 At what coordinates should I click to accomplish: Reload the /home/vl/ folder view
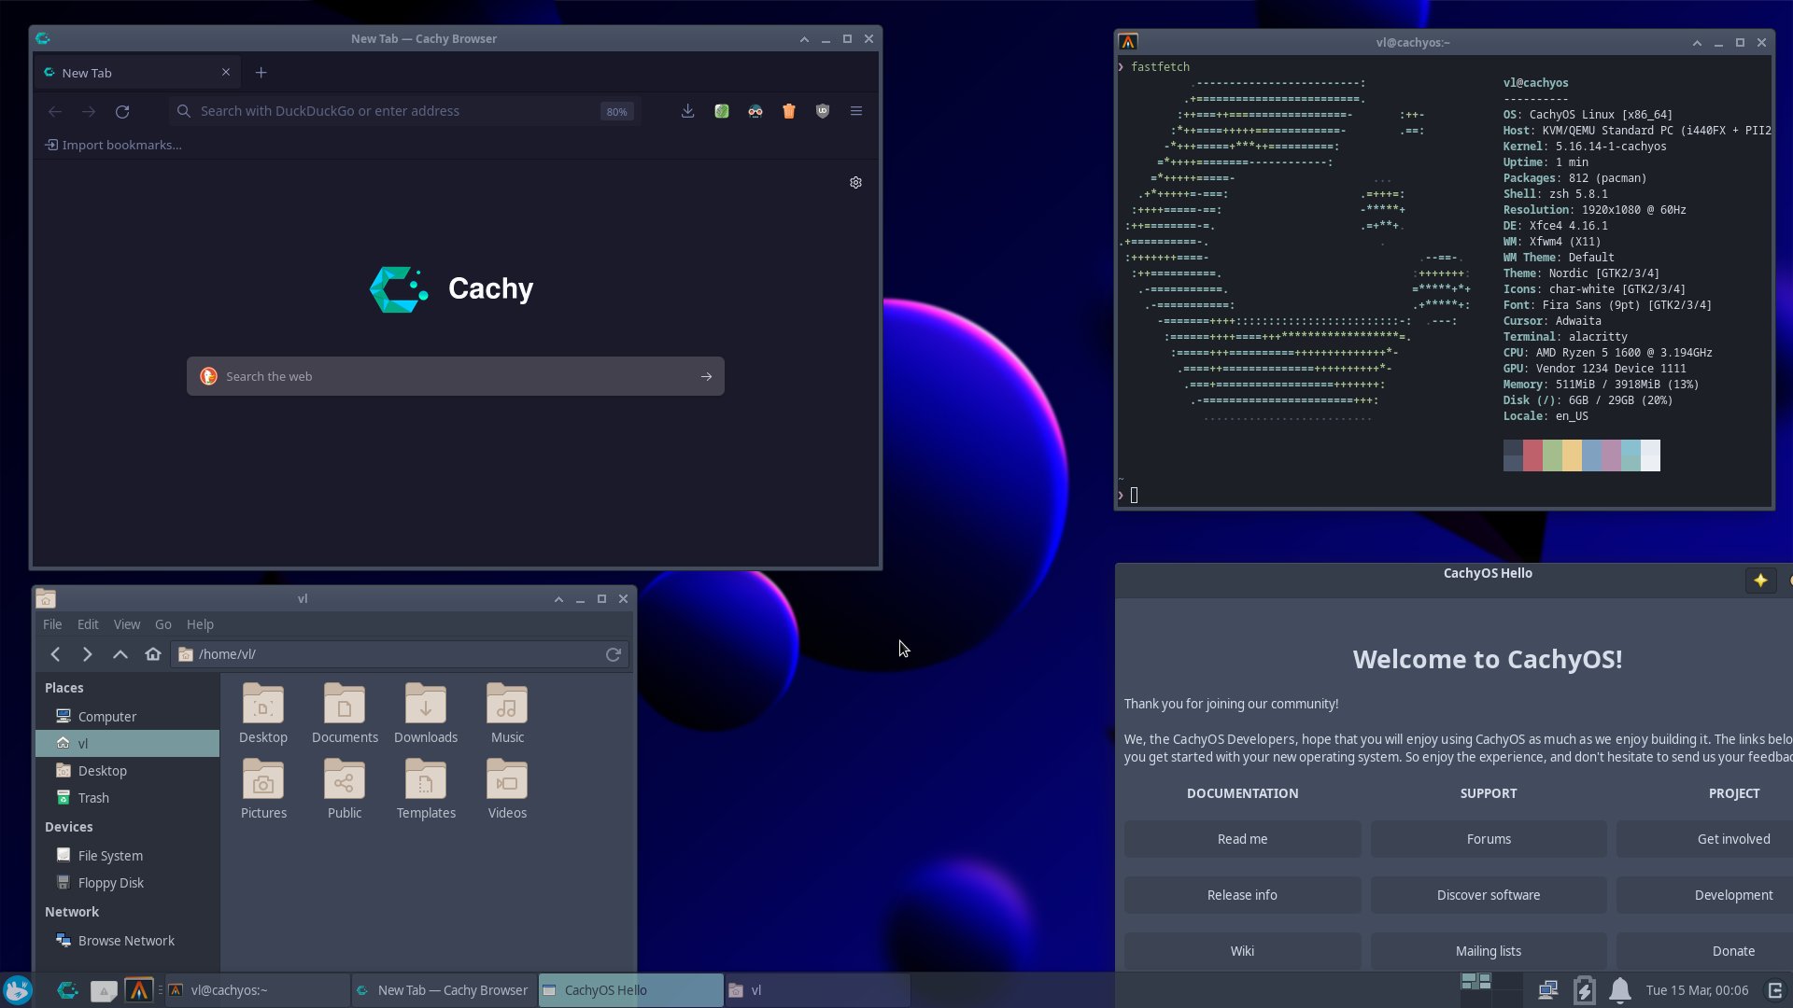(614, 654)
